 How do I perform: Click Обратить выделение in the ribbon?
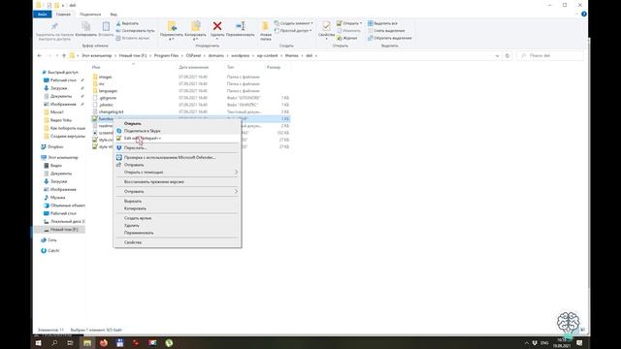coord(390,38)
